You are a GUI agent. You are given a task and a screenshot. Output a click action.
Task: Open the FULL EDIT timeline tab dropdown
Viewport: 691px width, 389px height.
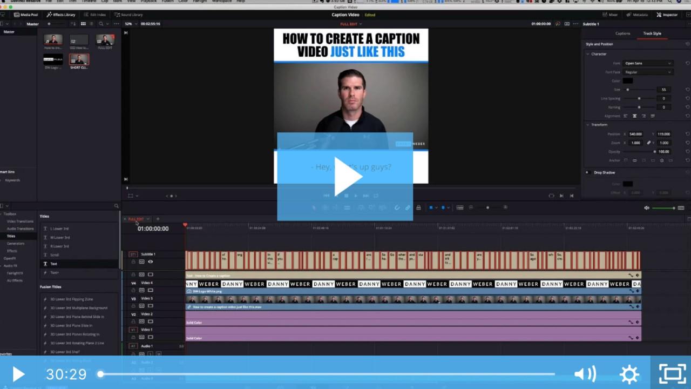148,219
